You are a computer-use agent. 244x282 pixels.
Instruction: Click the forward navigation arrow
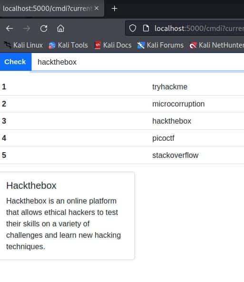click(x=27, y=29)
